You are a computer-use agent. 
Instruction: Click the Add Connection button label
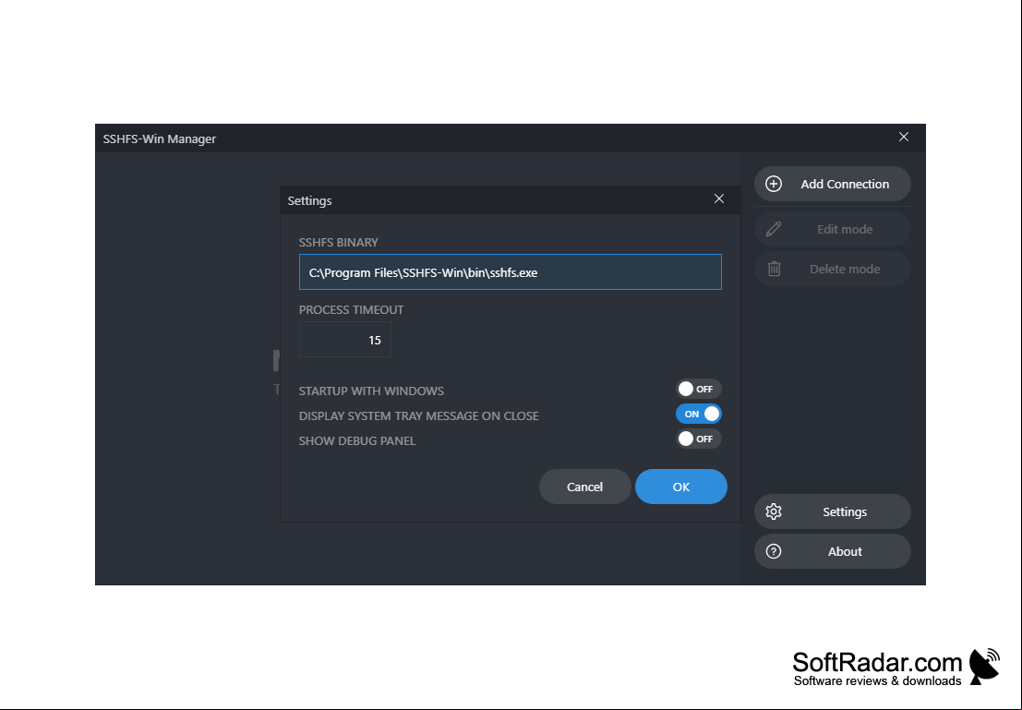pos(845,185)
